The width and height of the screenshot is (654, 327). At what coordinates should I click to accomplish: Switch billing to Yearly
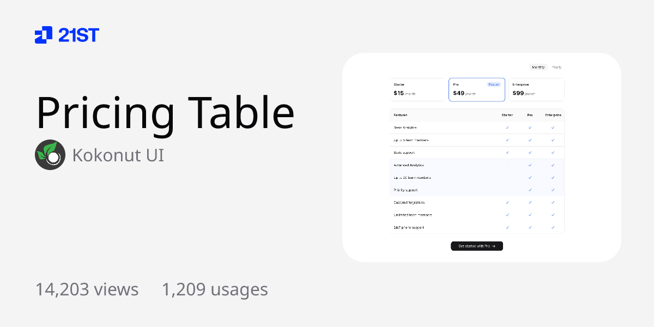coord(556,67)
